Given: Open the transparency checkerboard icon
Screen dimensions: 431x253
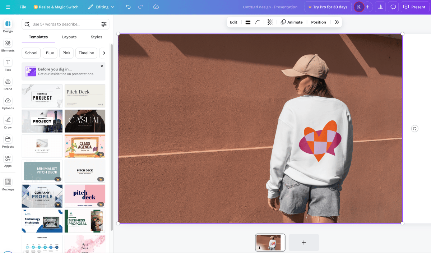Looking at the screenshot, I should (x=270, y=22).
